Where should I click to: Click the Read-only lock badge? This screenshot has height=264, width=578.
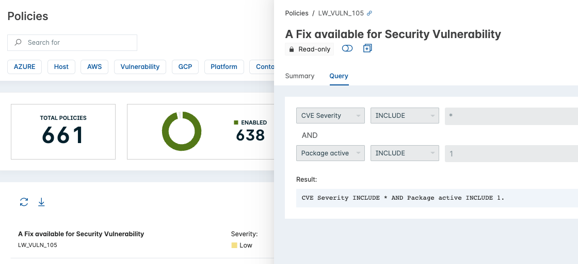tap(309, 49)
